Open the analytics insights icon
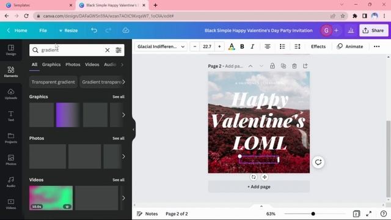 [351, 31]
